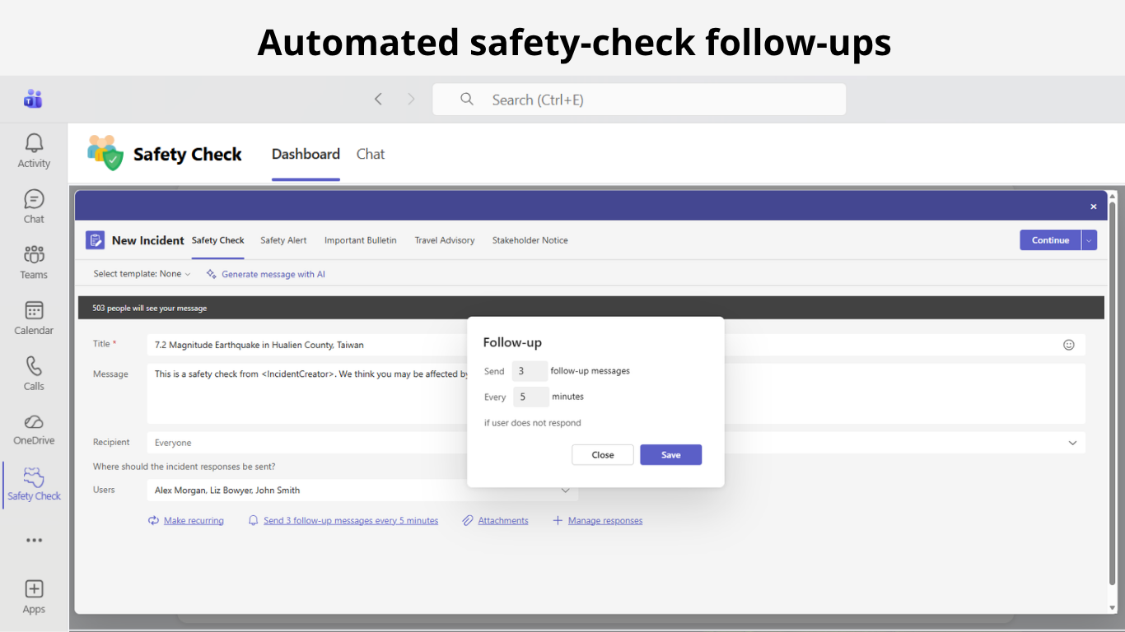Open OneDrive in the sidebar
Screen dimensions: 1125x632
click(x=34, y=429)
